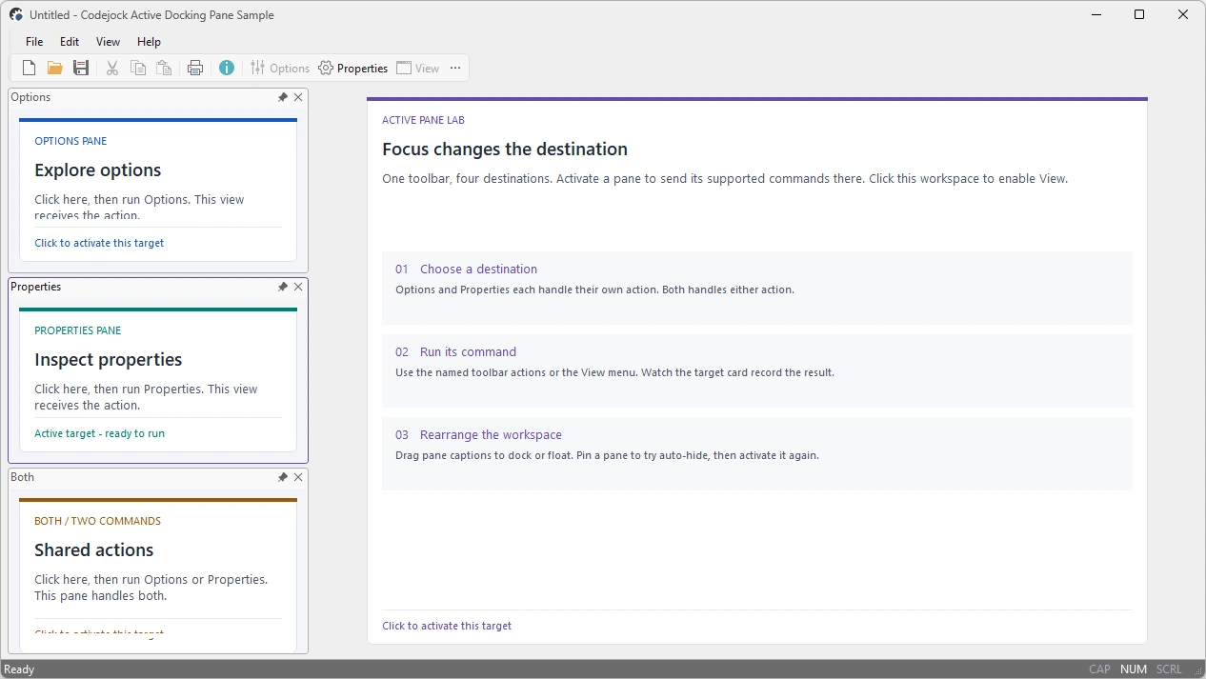Open the File menu
The width and height of the screenshot is (1206, 679).
(34, 42)
